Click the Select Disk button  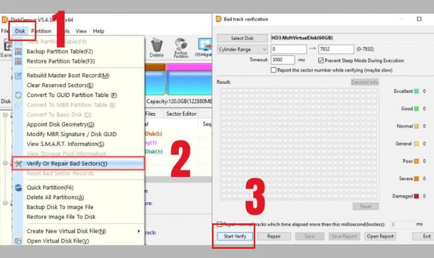242,38
